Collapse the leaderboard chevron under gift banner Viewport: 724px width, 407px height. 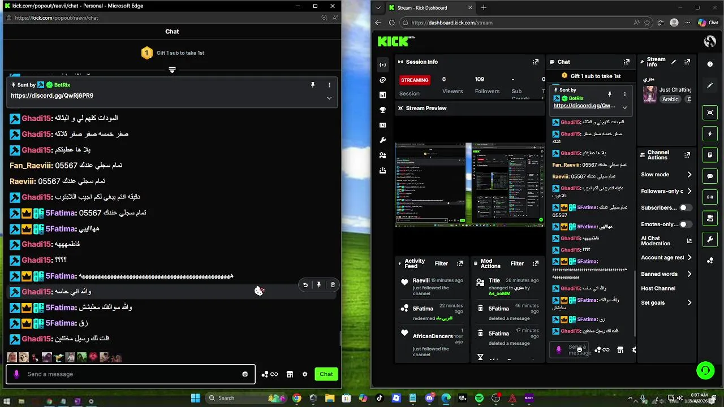(173, 70)
